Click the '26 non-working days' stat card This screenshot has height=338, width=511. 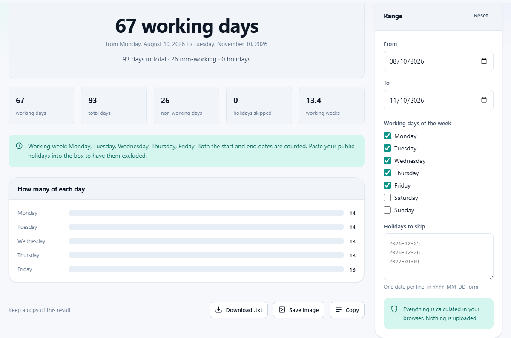pos(187,106)
